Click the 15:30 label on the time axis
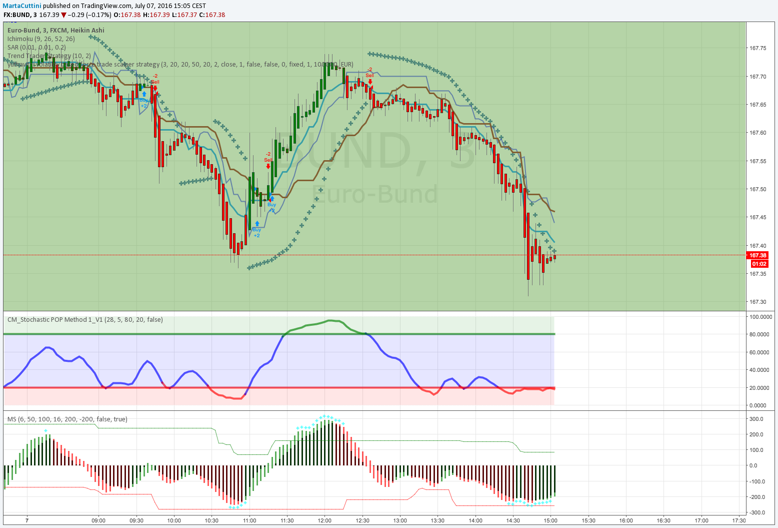This screenshot has height=528, width=778. click(588, 520)
